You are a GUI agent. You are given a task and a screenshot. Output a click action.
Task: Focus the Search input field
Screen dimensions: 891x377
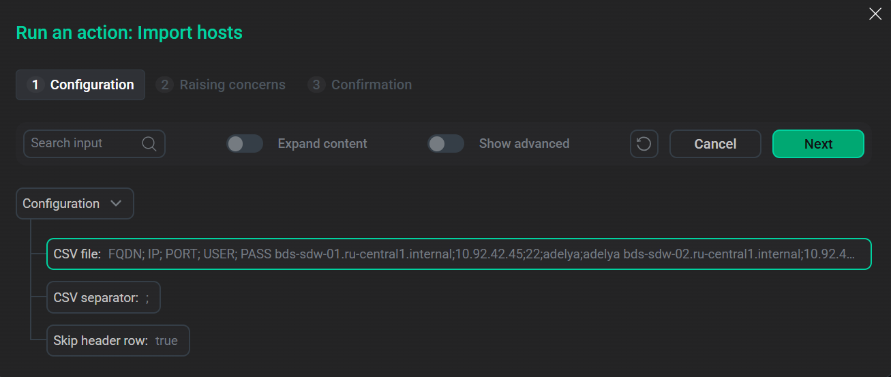pyautogui.click(x=82, y=144)
